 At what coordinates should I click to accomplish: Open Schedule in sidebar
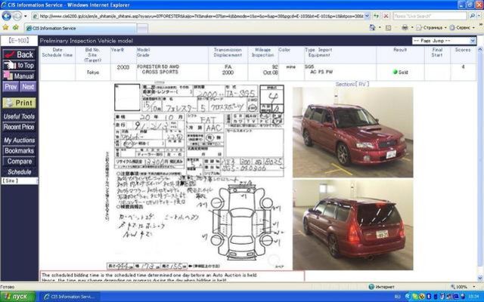19,172
